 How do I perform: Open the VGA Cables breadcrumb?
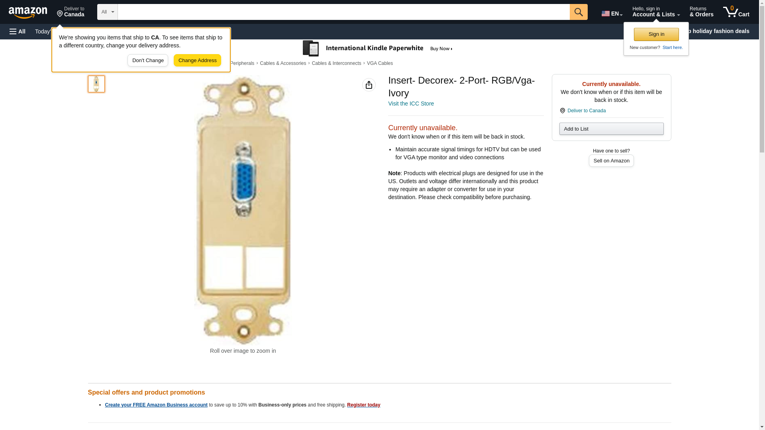point(380,63)
